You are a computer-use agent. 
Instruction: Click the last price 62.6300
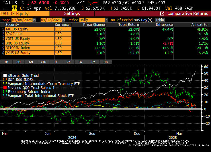point(40,3)
